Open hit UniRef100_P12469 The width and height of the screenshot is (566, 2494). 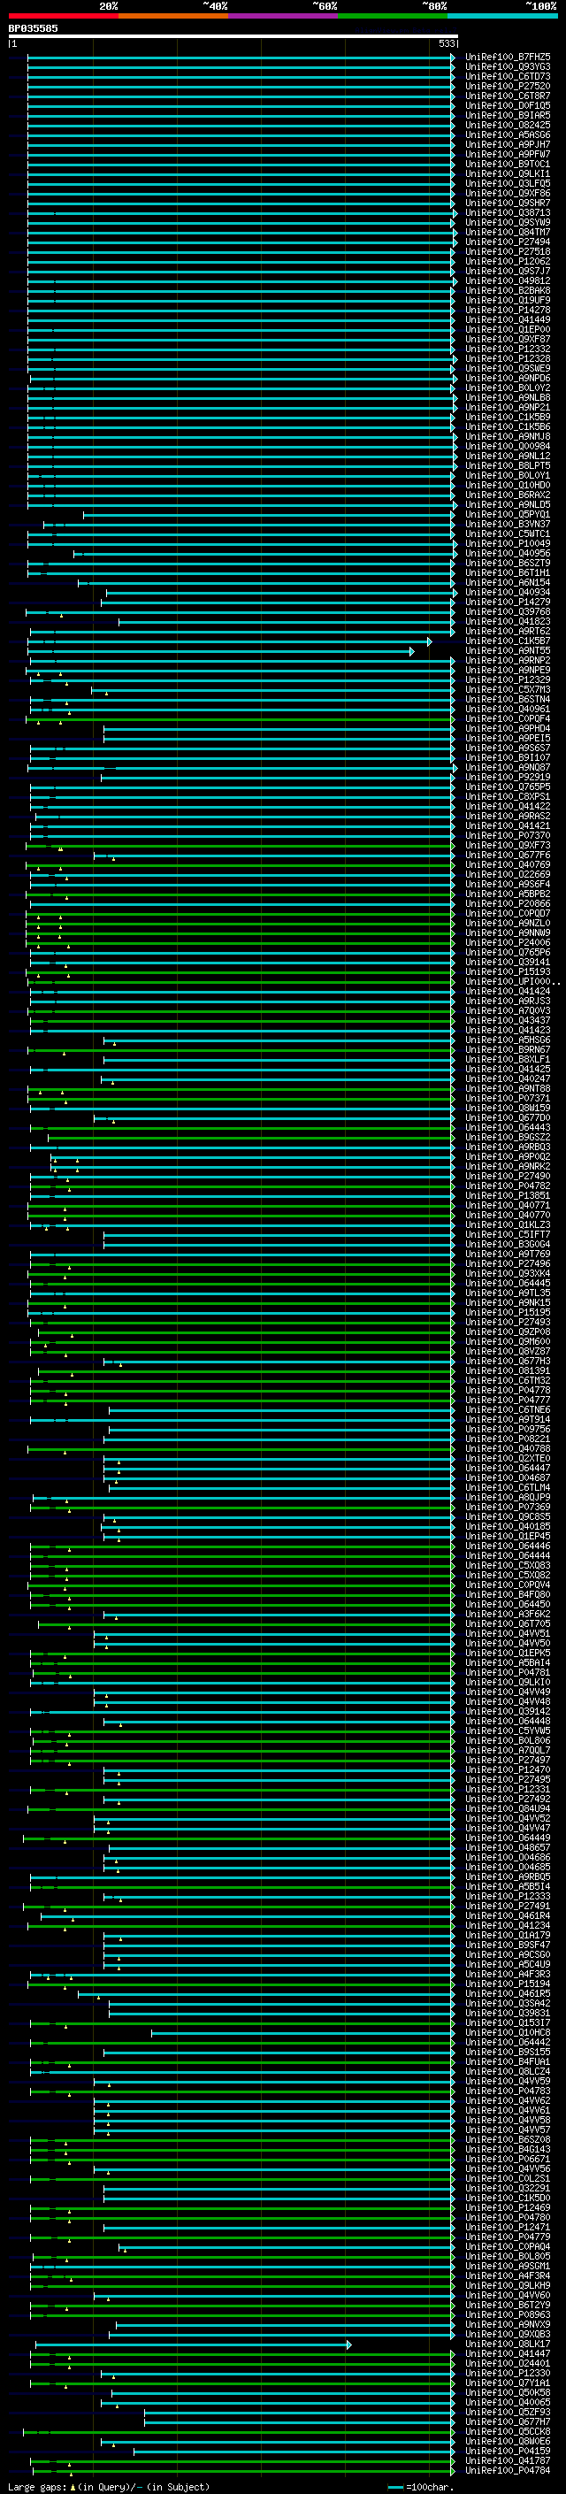coord(508,2207)
